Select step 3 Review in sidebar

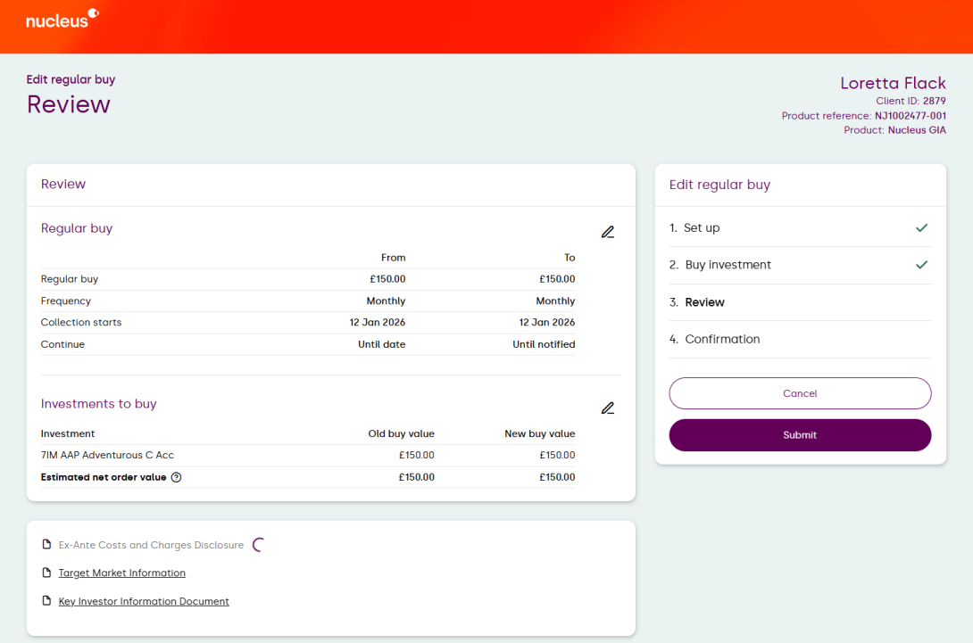[x=703, y=302]
